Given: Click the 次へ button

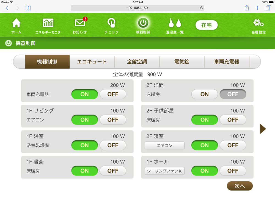Looking at the screenshot, I should tap(240, 186).
